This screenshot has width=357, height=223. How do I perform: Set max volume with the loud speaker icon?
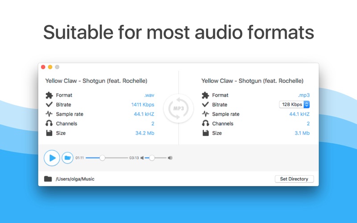click(x=170, y=158)
